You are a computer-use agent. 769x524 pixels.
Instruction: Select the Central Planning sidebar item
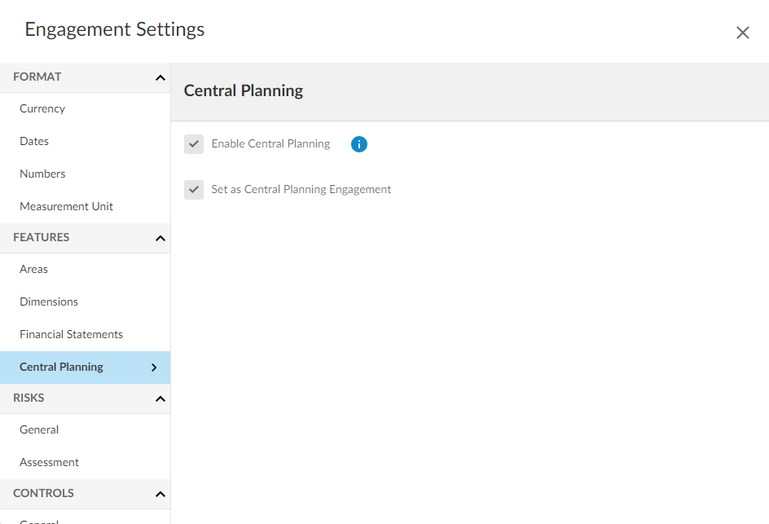(x=62, y=367)
